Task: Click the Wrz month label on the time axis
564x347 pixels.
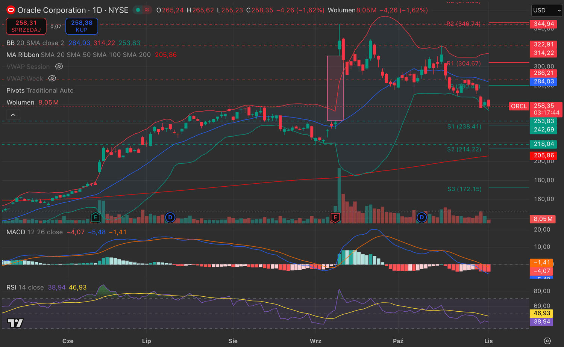Action: pos(315,341)
